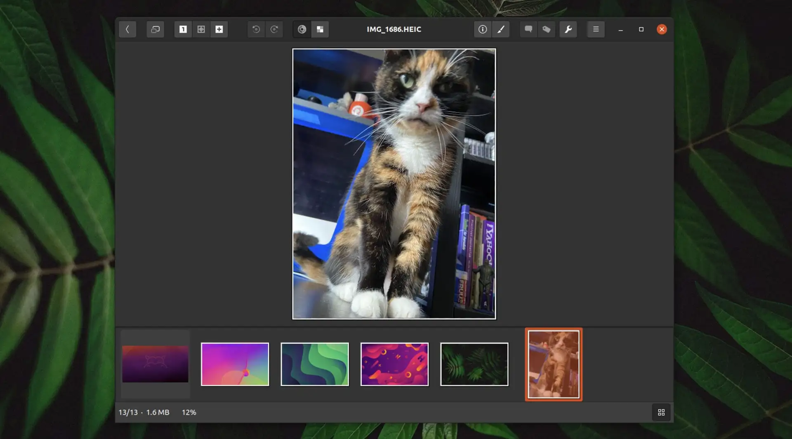Zoom in with the plus icon
Viewport: 792px width, 439px height.
219,29
